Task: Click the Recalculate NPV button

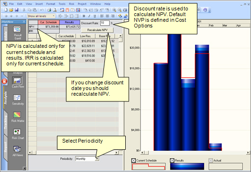Action: pos(97,30)
